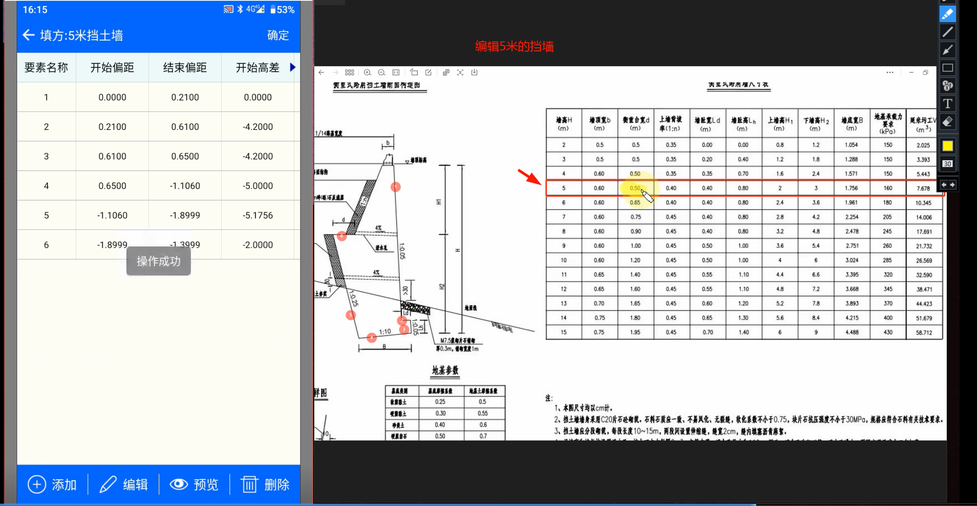Select the highlighter marker tool

coord(948,14)
